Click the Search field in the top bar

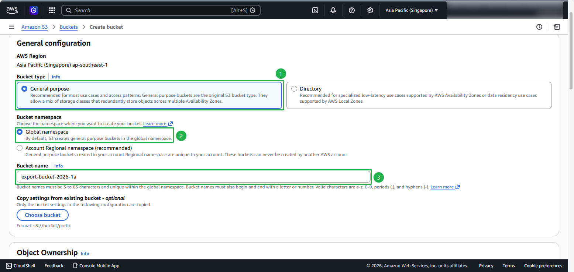[x=161, y=10]
